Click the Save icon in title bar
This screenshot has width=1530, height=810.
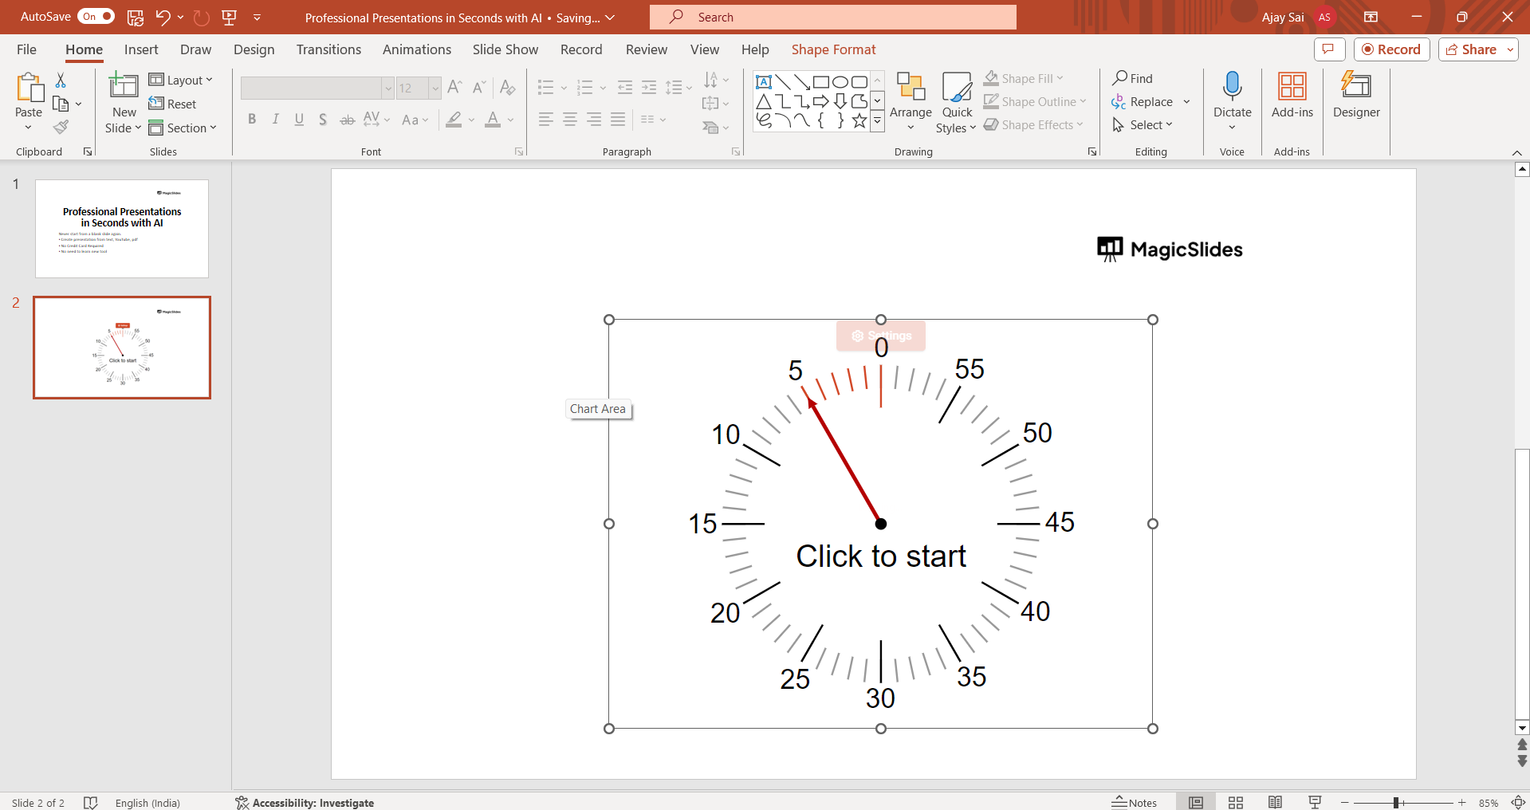[136, 17]
